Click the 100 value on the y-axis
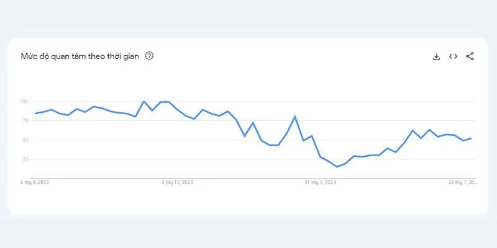Screen dimensions: 497x248 (x=24, y=101)
